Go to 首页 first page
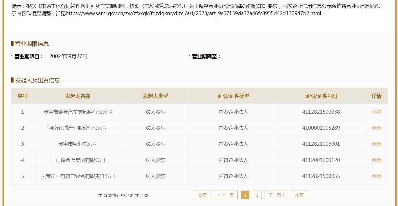The image size is (398, 206). tap(202, 195)
